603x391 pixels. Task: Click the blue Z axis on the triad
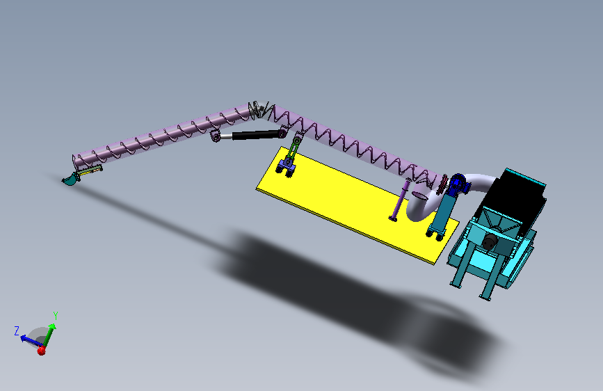(31, 341)
